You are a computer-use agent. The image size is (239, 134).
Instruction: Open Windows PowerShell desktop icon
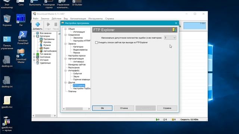pyautogui.click(x=23, y=35)
